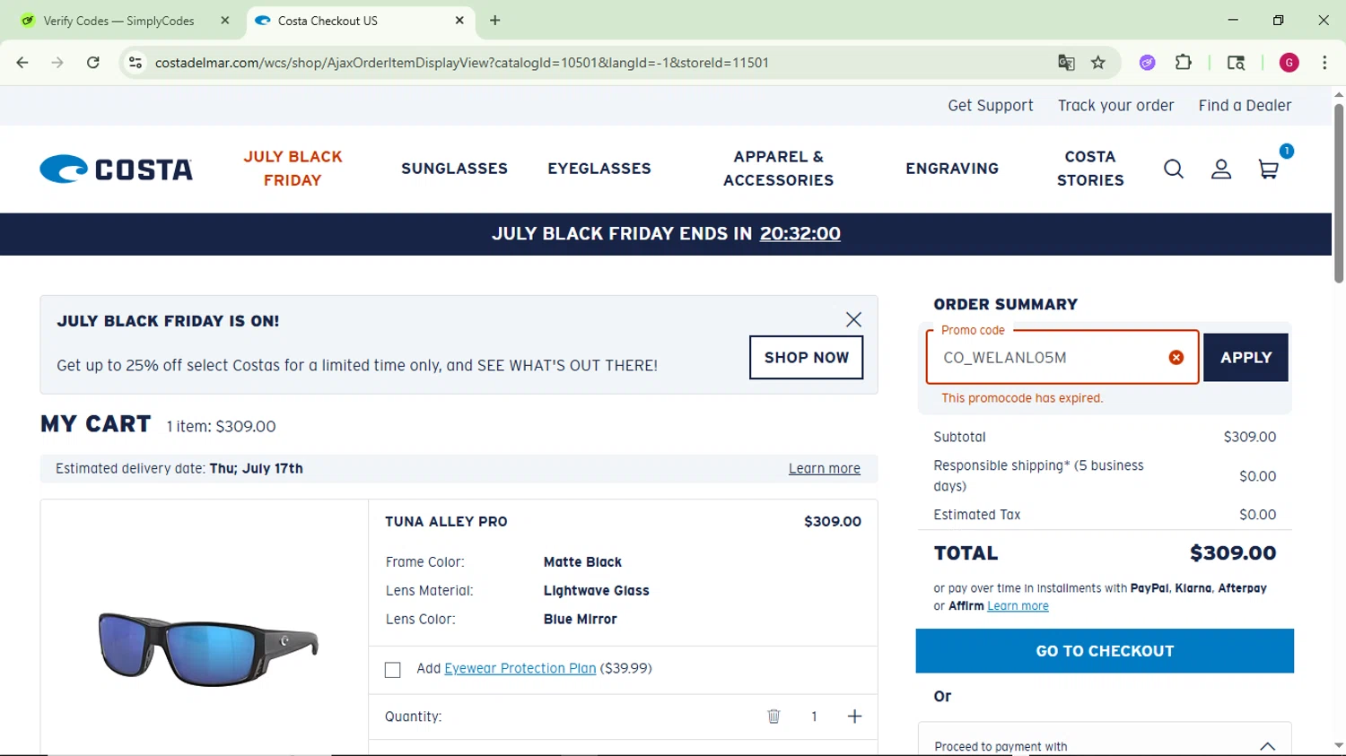Increase quantity with the plus icon
The width and height of the screenshot is (1346, 756).
854,716
